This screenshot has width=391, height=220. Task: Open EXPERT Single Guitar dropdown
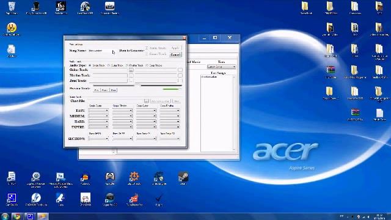point(99,127)
